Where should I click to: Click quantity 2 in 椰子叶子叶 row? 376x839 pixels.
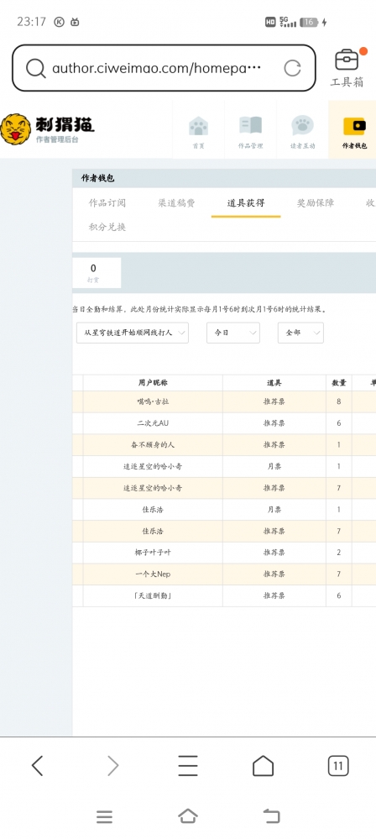click(339, 553)
